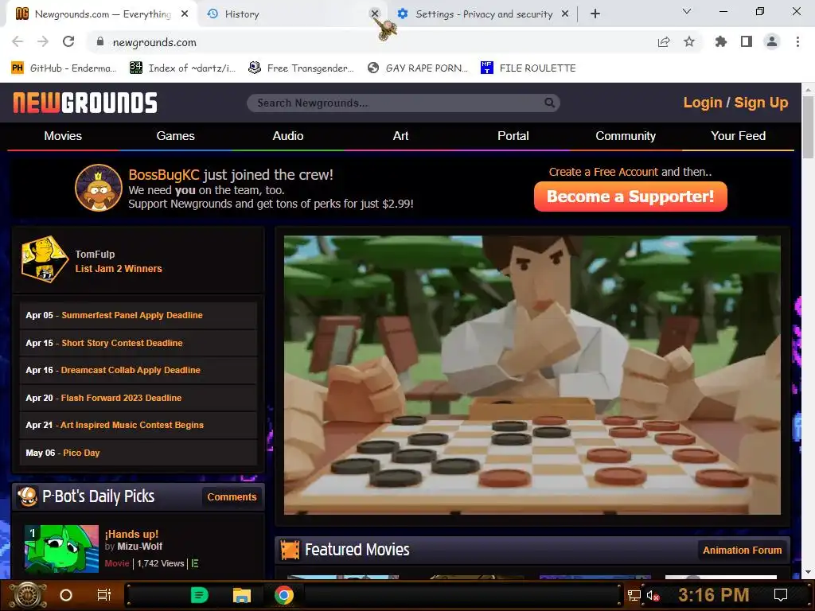Image resolution: width=815 pixels, height=611 pixels.
Task: Open the Index of ~dartz bookmark
Action: pos(183,68)
